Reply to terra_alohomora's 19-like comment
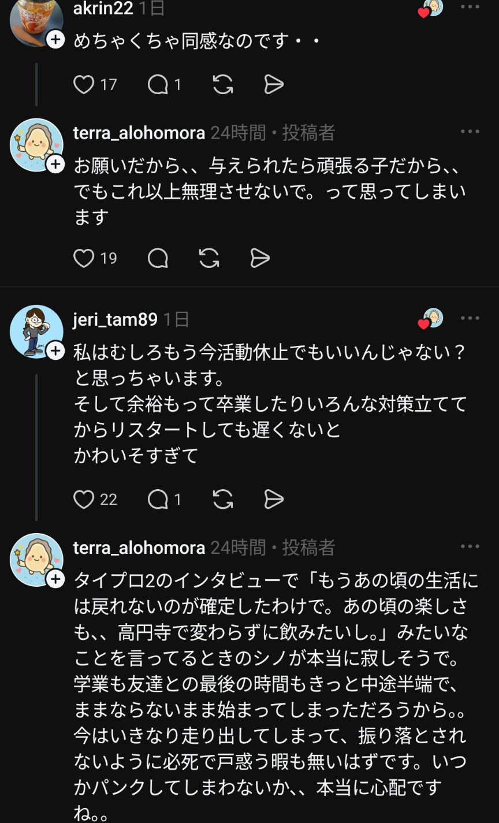 [x=158, y=258]
